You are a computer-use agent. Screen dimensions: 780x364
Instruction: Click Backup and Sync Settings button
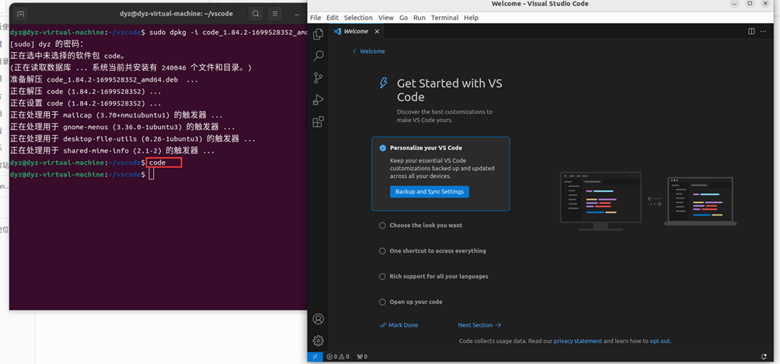tap(430, 191)
